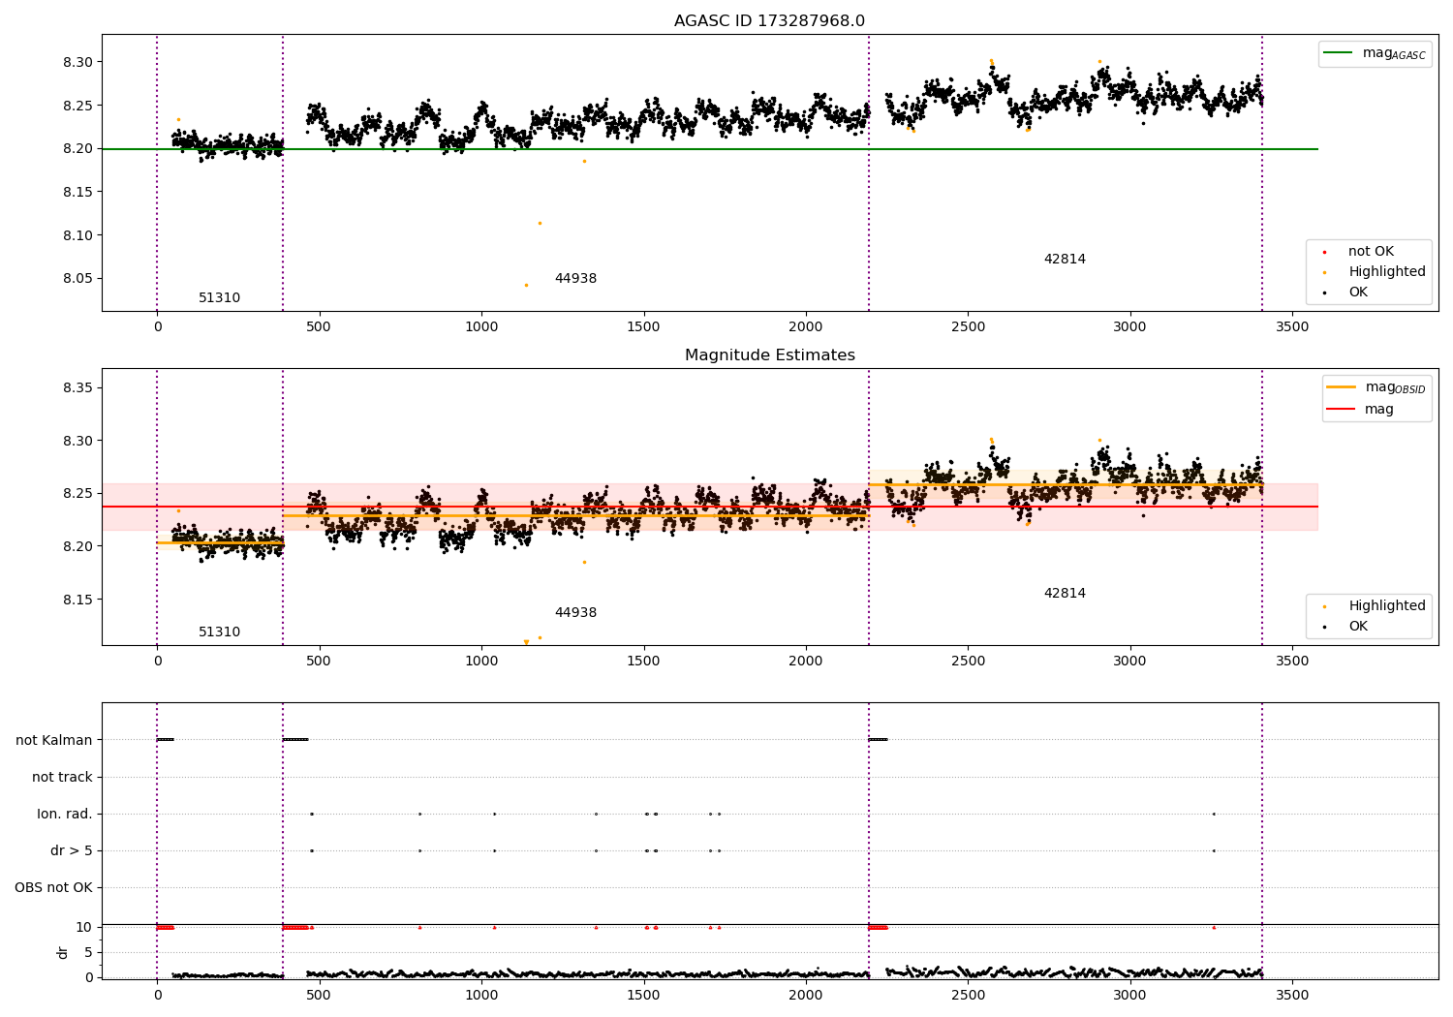
Task: Click the 8.30 tick of the top plot
Action: click(x=77, y=62)
